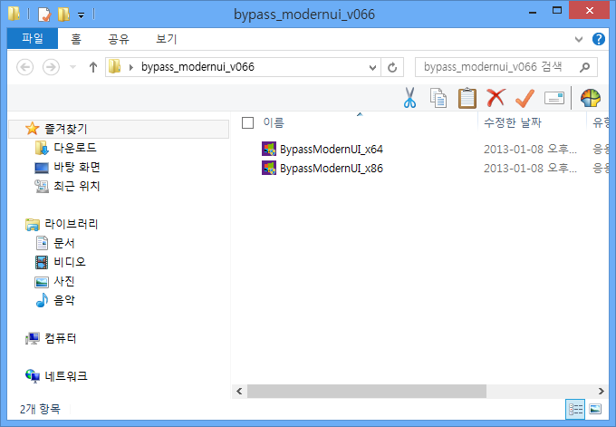Image resolution: width=616 pixels, height=427 pixels.
Task: Click the Copy documents toolbar icon
Action: point(438,98)
